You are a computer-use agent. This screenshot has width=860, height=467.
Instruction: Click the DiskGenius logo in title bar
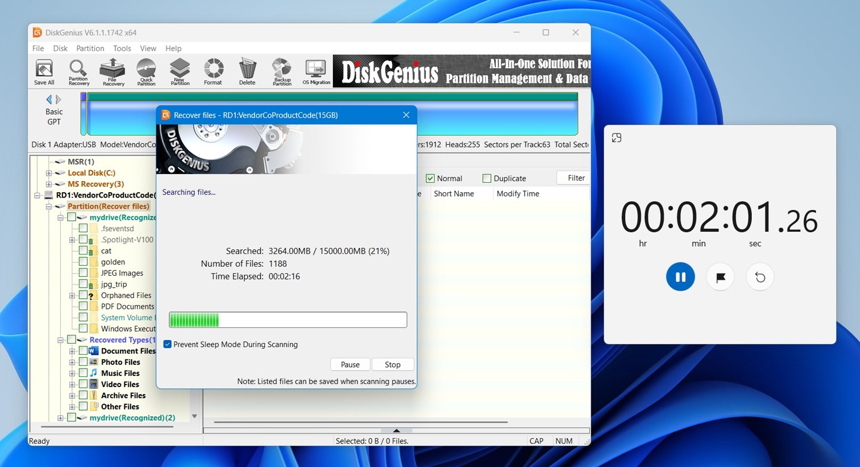(37, 32)
